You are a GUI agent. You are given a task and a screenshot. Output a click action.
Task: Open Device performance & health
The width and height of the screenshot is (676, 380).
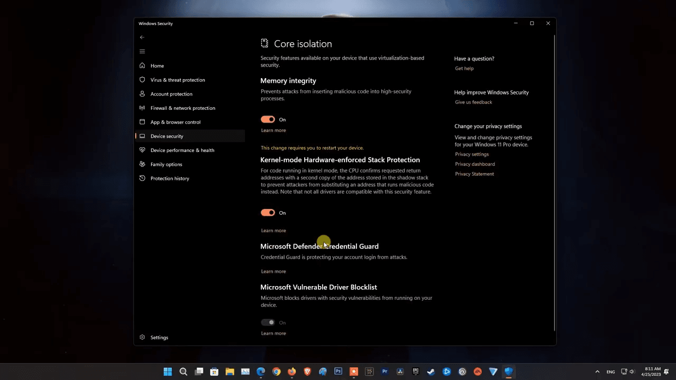click(190, 150)
